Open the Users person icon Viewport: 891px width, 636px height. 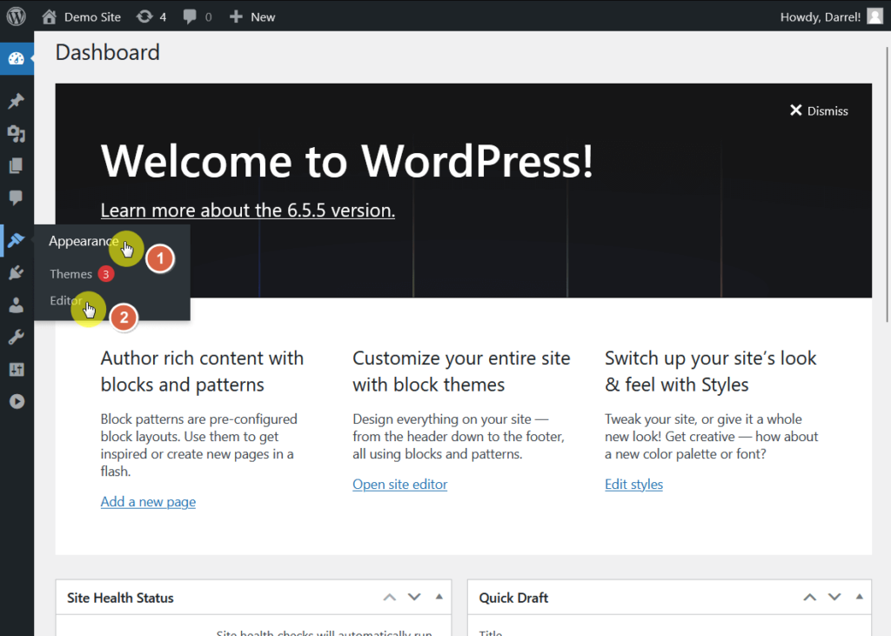[17, 305]
